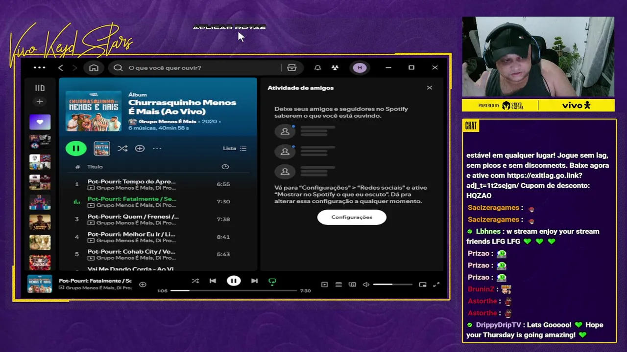The height and width of the screenshot is (352, 627).
Task: Open the three-dot app menu
Action: coord(39,67)
